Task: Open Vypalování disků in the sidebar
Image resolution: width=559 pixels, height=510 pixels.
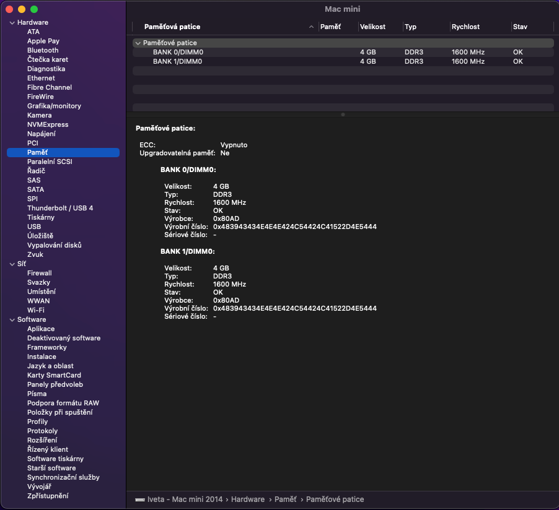Action: click(54, 245)
